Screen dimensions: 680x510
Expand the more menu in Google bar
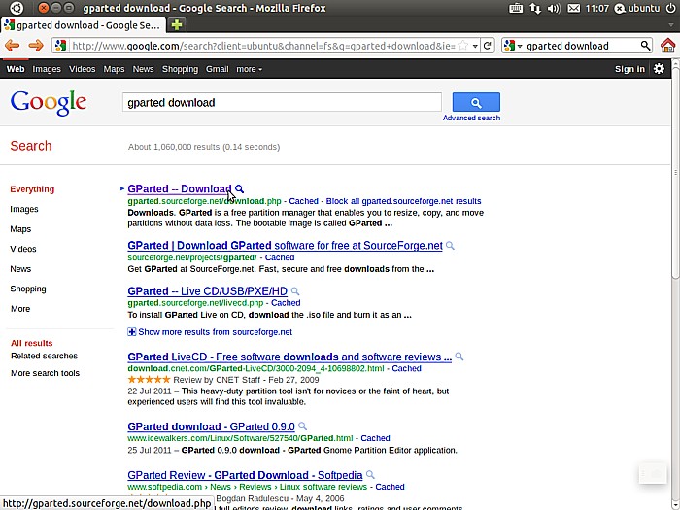tap(249, 69)
